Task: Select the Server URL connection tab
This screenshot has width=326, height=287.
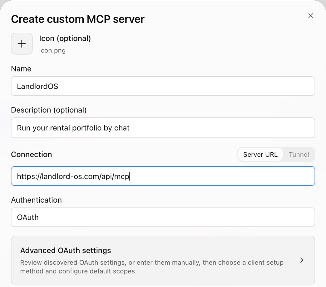Action: pyautogui.click(x=260, y=154)
